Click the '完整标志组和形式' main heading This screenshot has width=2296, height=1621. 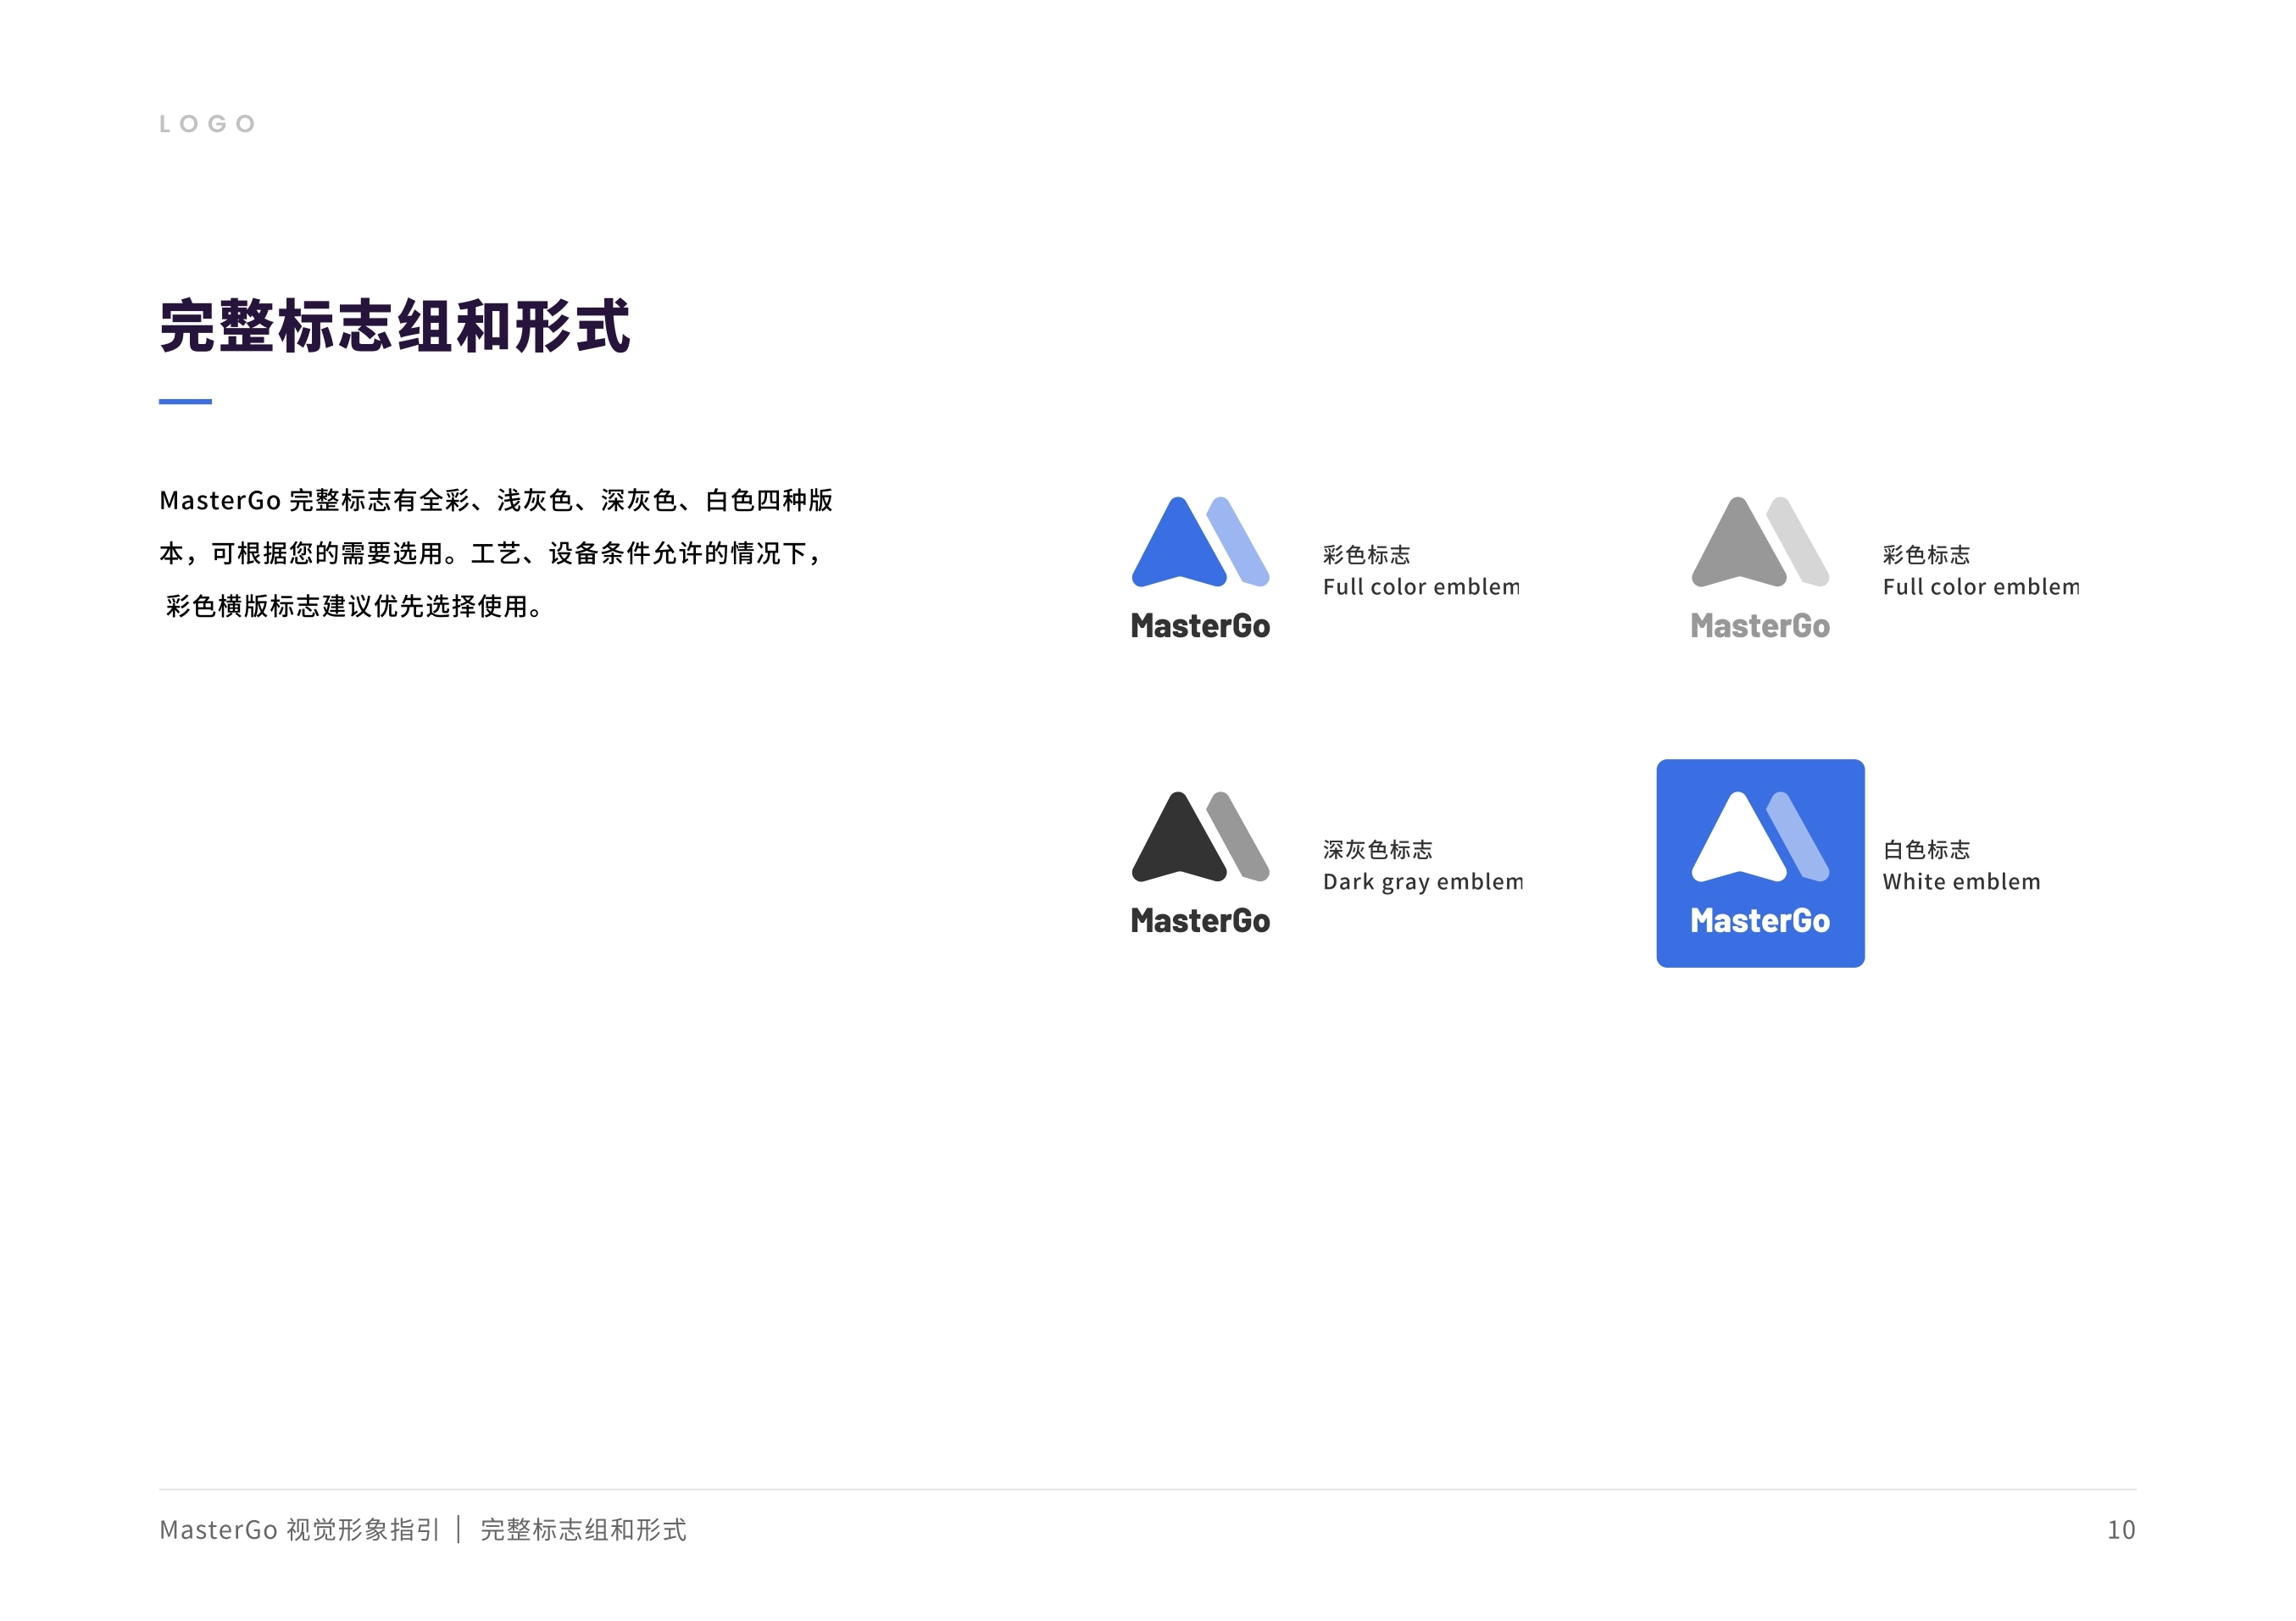click(395, 326)
